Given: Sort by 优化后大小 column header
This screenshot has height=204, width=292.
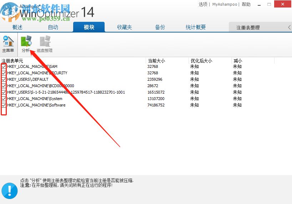Looking at the screenshot, I should [201, 61].
